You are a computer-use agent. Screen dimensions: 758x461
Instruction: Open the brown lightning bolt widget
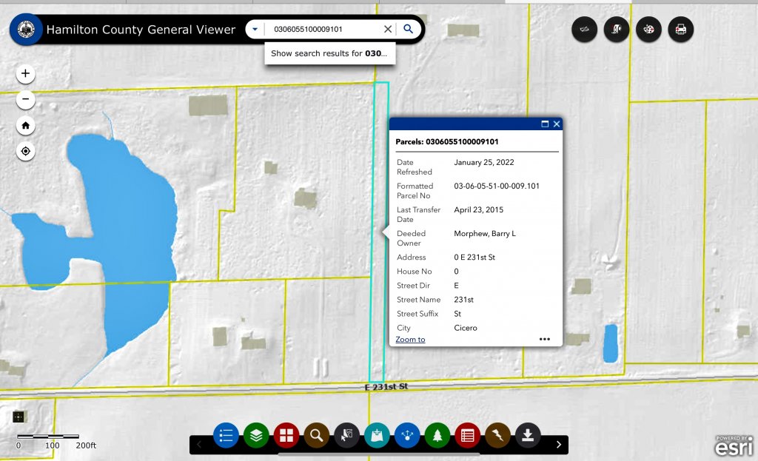(498, 435)
